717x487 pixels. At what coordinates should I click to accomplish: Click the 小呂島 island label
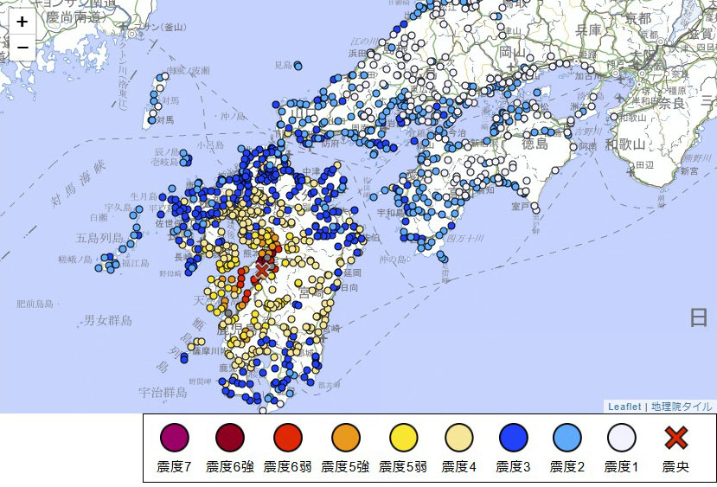coord(210,145)
